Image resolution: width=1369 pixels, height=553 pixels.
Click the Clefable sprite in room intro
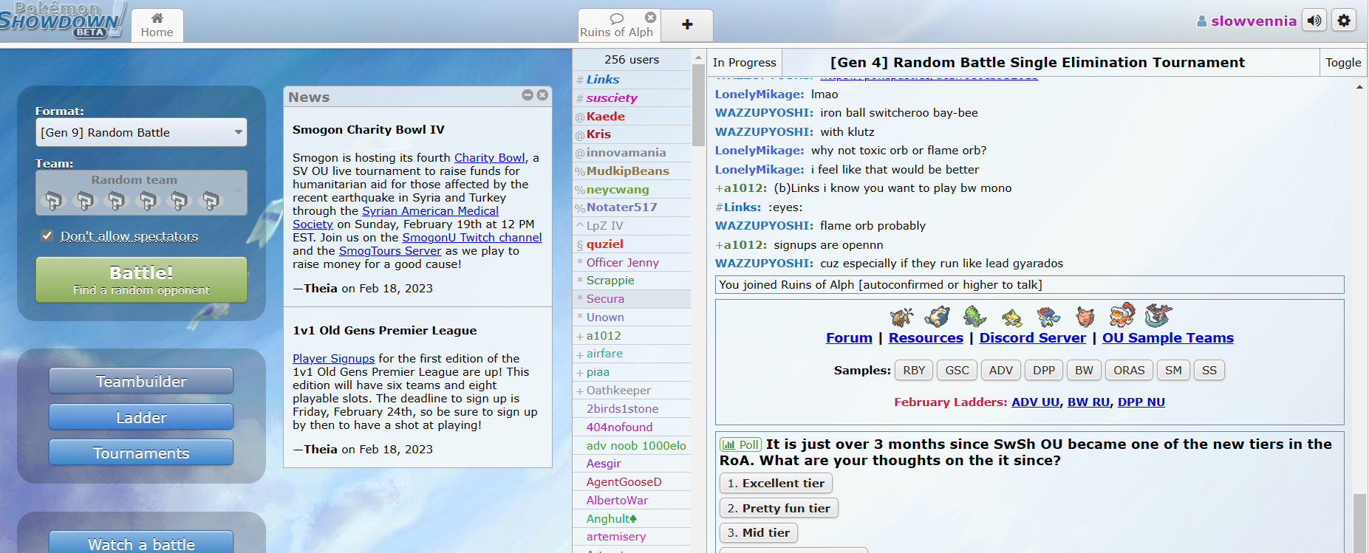(x=1085, y=317)
